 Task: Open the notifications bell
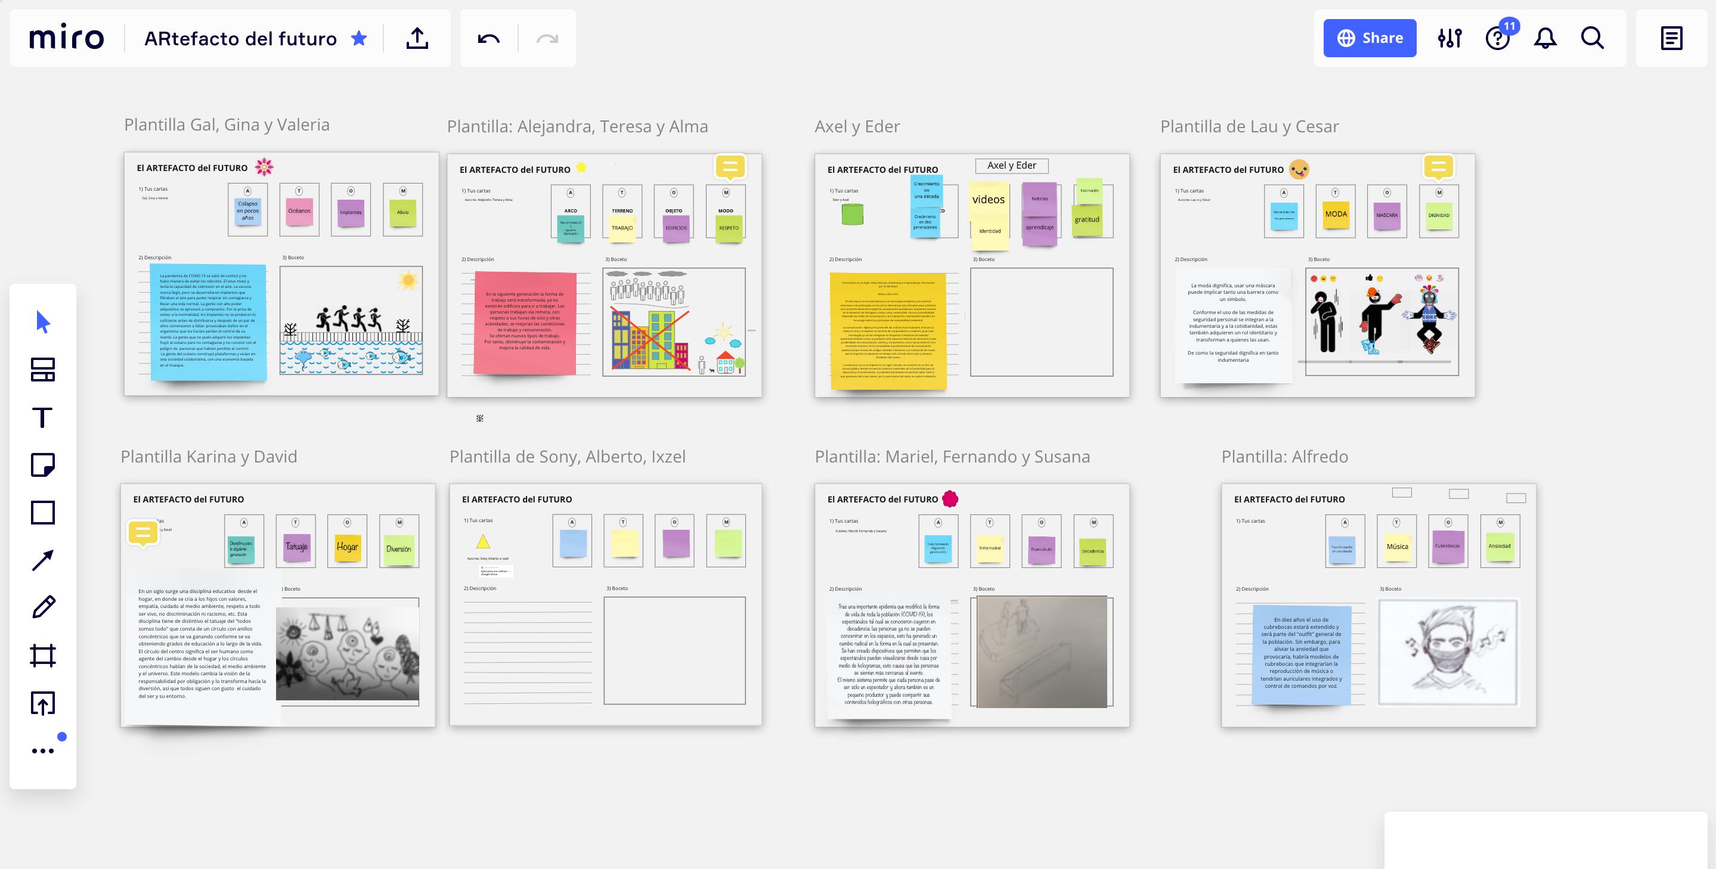1545,38
